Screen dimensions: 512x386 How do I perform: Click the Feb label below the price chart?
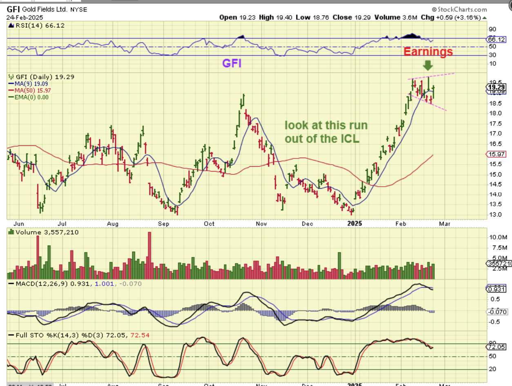tap(402, 223)
